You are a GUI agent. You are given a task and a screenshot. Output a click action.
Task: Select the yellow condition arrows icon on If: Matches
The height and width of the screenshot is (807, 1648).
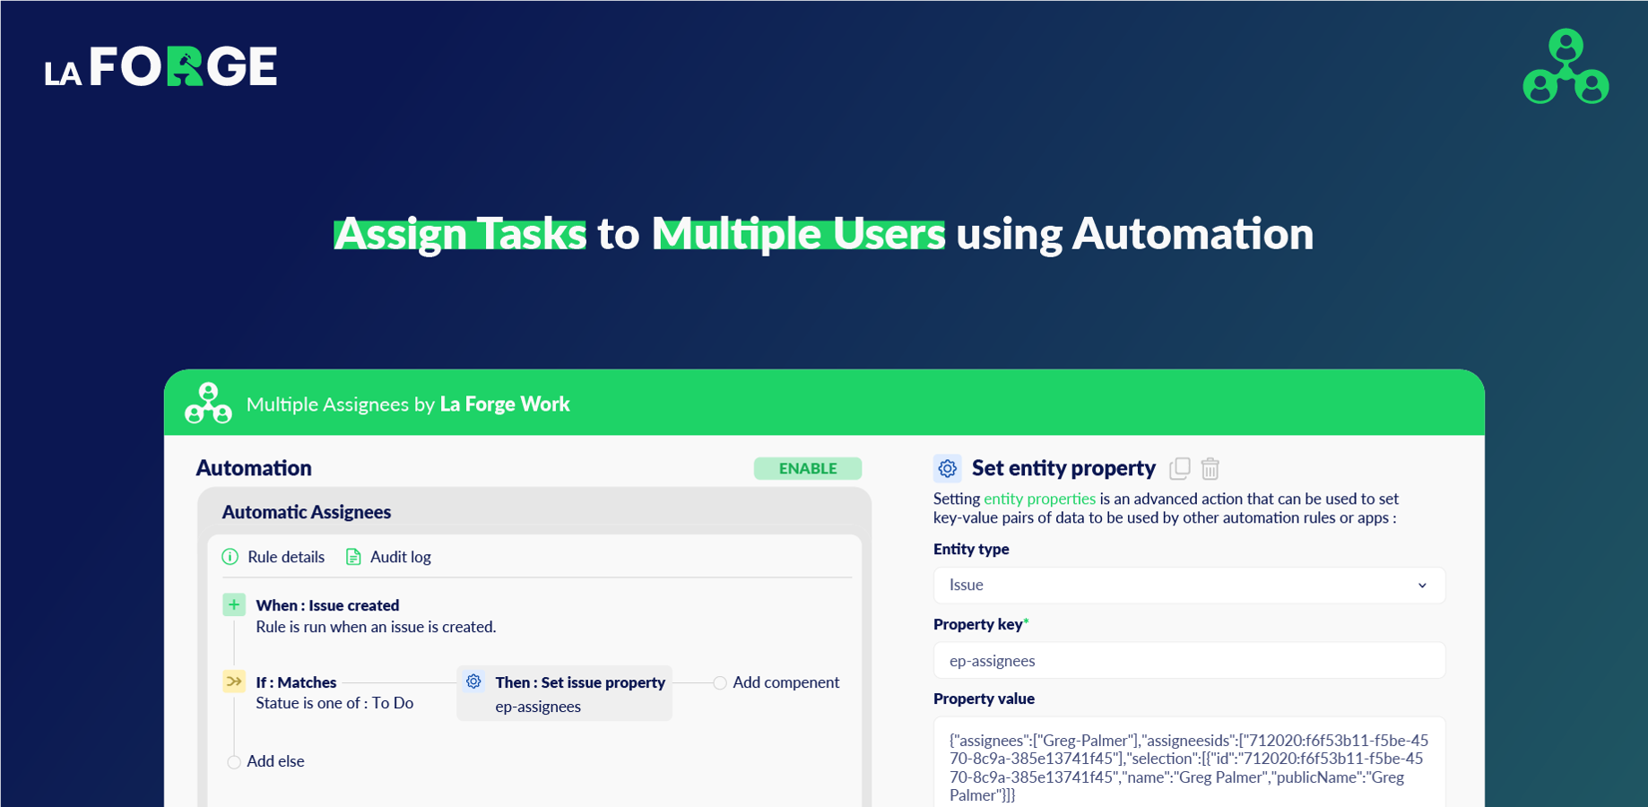[x=233, y=681]
